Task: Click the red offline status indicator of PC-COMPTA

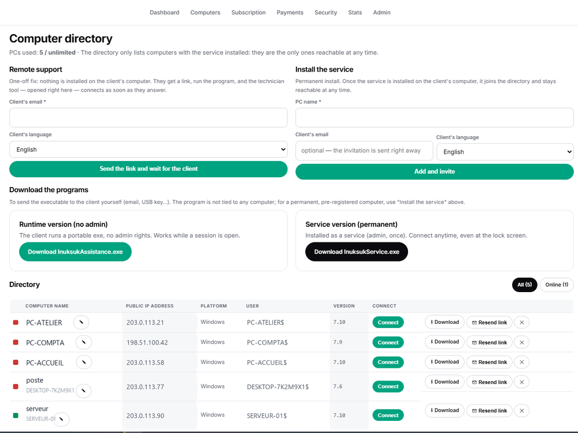Action: (16, 342)
